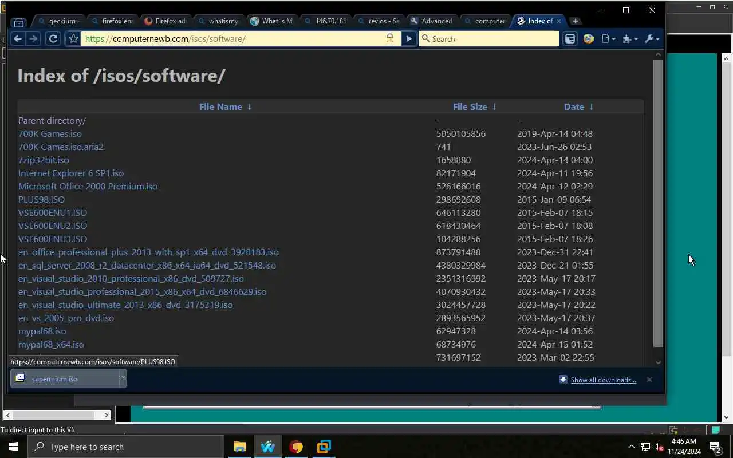Switch to the 'Firefox adv' tab
The image size is (733, 458).
pos(166,21)
